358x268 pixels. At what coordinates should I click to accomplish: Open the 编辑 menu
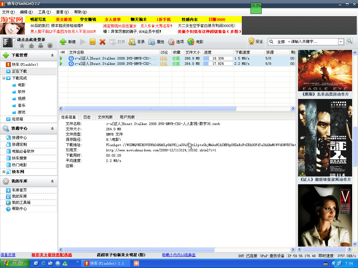pyautogui.click(x=26, y=12)
